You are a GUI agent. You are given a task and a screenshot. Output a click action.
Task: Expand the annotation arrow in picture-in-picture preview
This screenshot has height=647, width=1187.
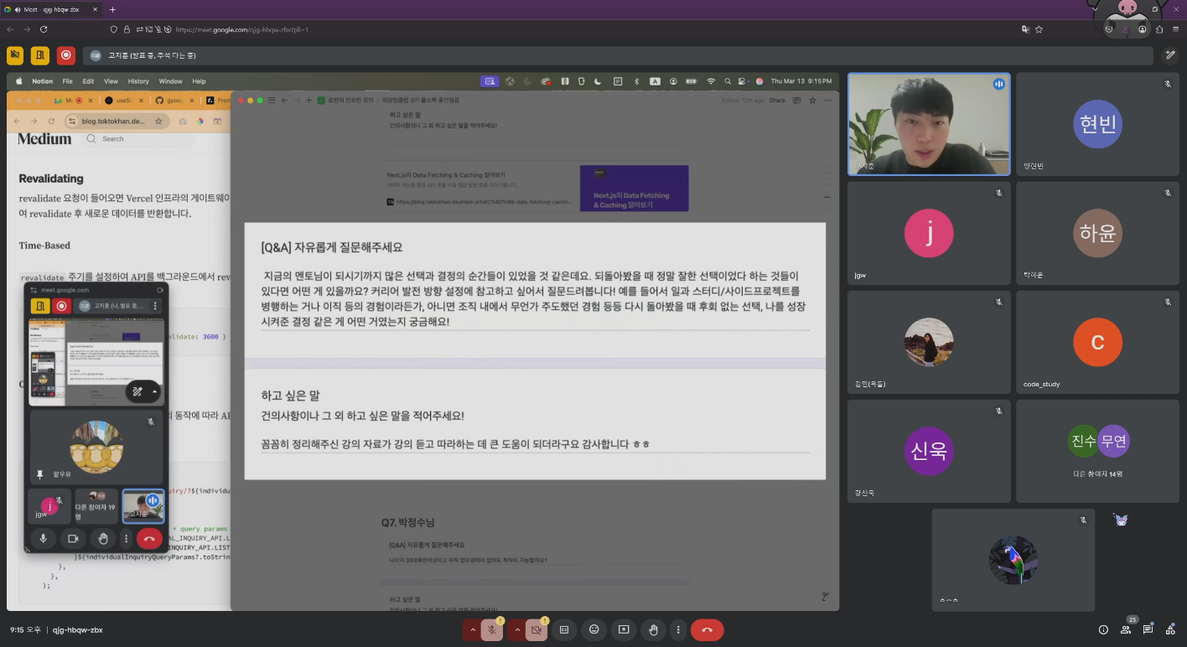coord(154,391)
